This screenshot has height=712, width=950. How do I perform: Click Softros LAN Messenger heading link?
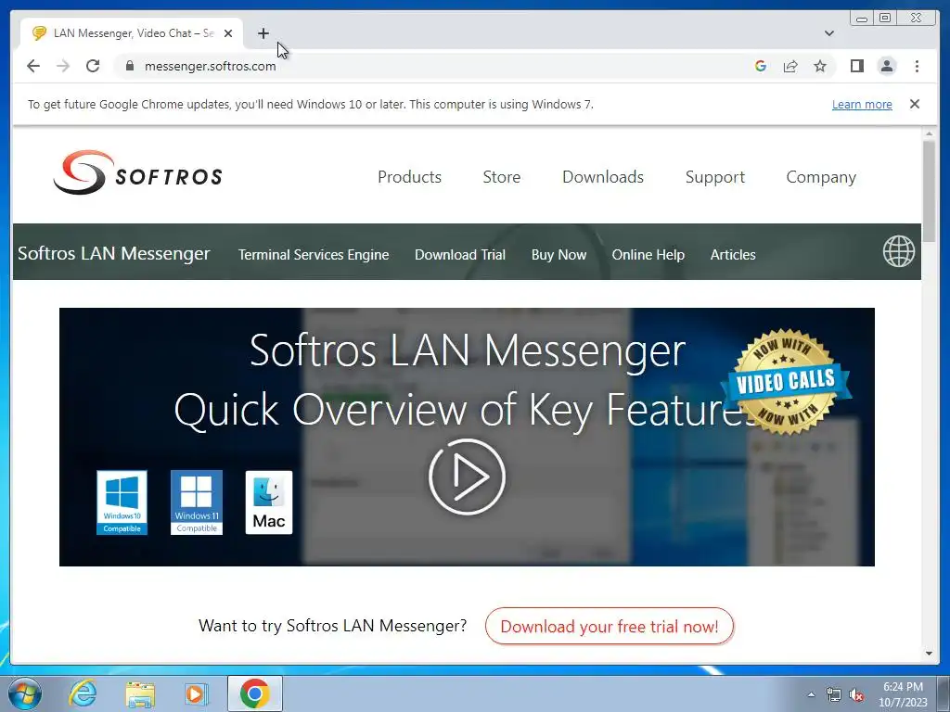[x=114, y=253]
